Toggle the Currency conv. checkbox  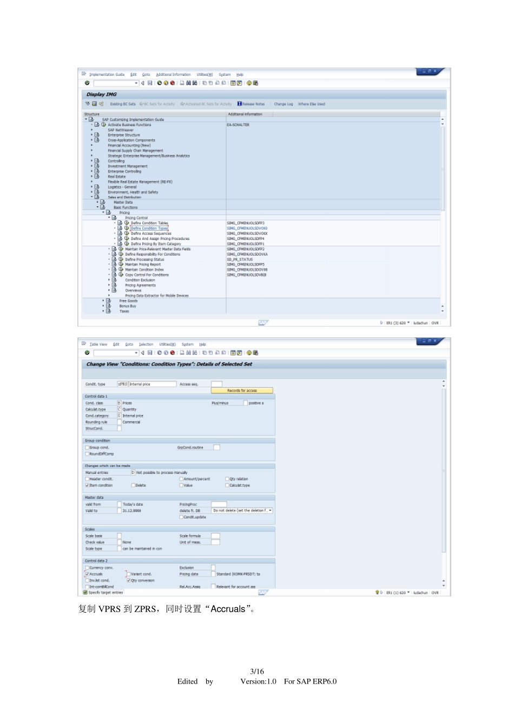click(x=87, y=568)
